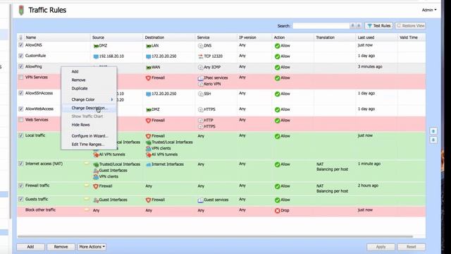Select Change Description in the context menu
The height and width of the screenshot is (254, 451).
(89, 108)
